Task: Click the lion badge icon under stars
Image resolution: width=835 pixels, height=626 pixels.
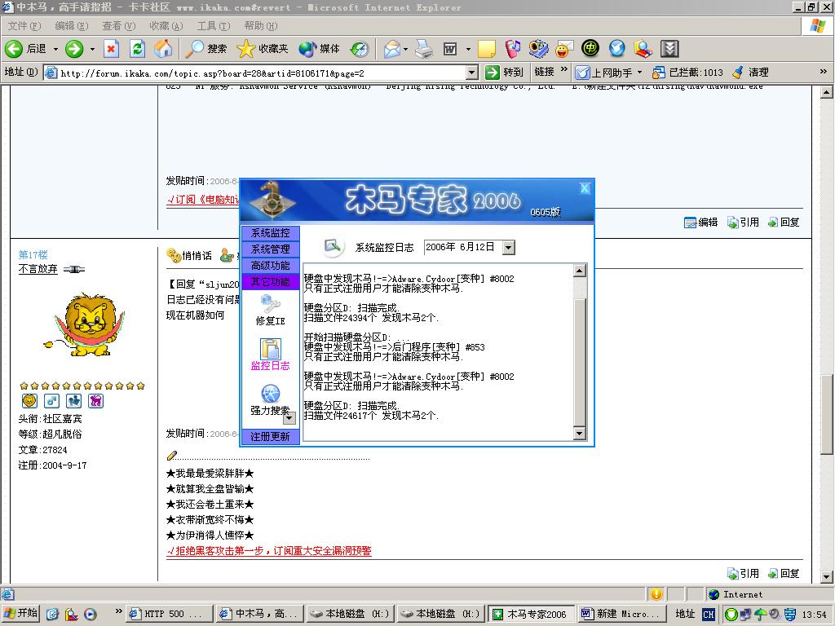Action: [x=29, y=401]
